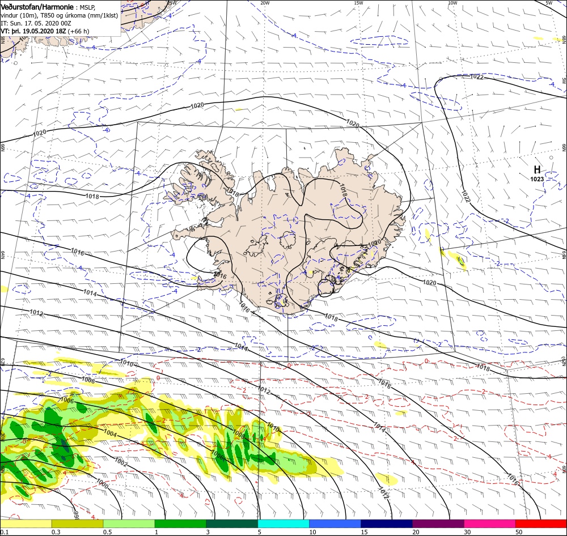Click the Veðurstofan/Harmonie title text
This screenshot has width=567, height=536.
(37, 7)
